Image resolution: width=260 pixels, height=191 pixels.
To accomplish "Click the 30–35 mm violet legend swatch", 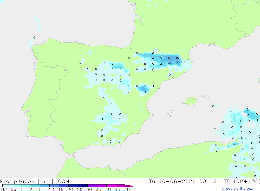I will (92, 186).
